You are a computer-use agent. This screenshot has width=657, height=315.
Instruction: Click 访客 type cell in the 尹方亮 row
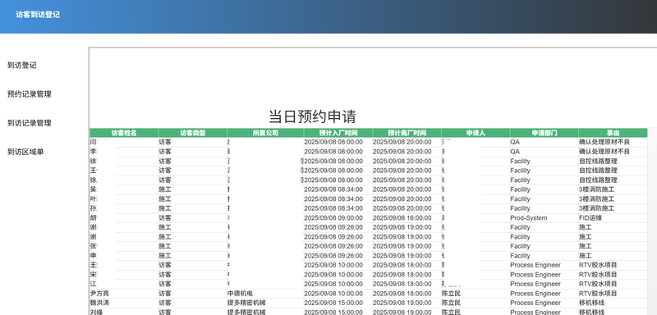click(165, 294)
